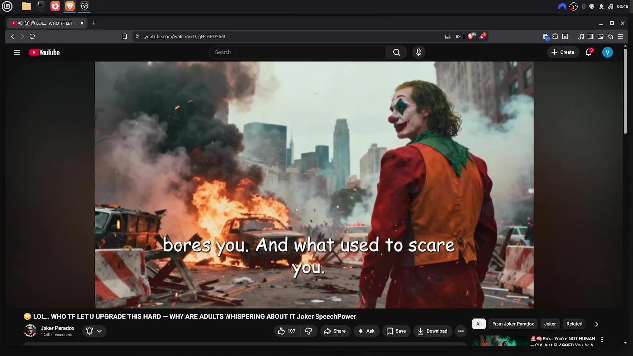Image resolution: width=633 pixels, height=356 pixels.
Task: Select the From Joker Paradox chip
Action: point(513,324)
